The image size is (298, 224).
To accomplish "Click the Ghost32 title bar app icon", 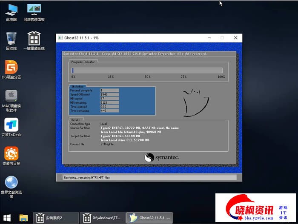I will [x=60, y=38].
